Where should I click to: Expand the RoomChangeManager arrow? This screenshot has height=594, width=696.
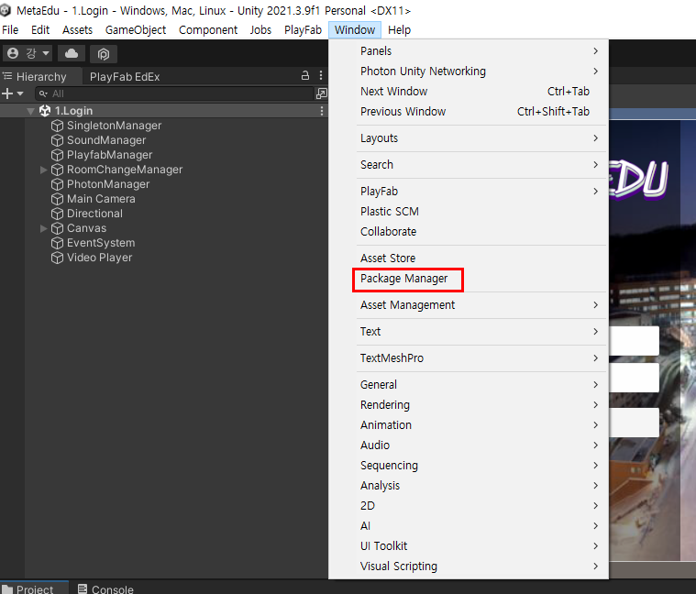point(43,170)
